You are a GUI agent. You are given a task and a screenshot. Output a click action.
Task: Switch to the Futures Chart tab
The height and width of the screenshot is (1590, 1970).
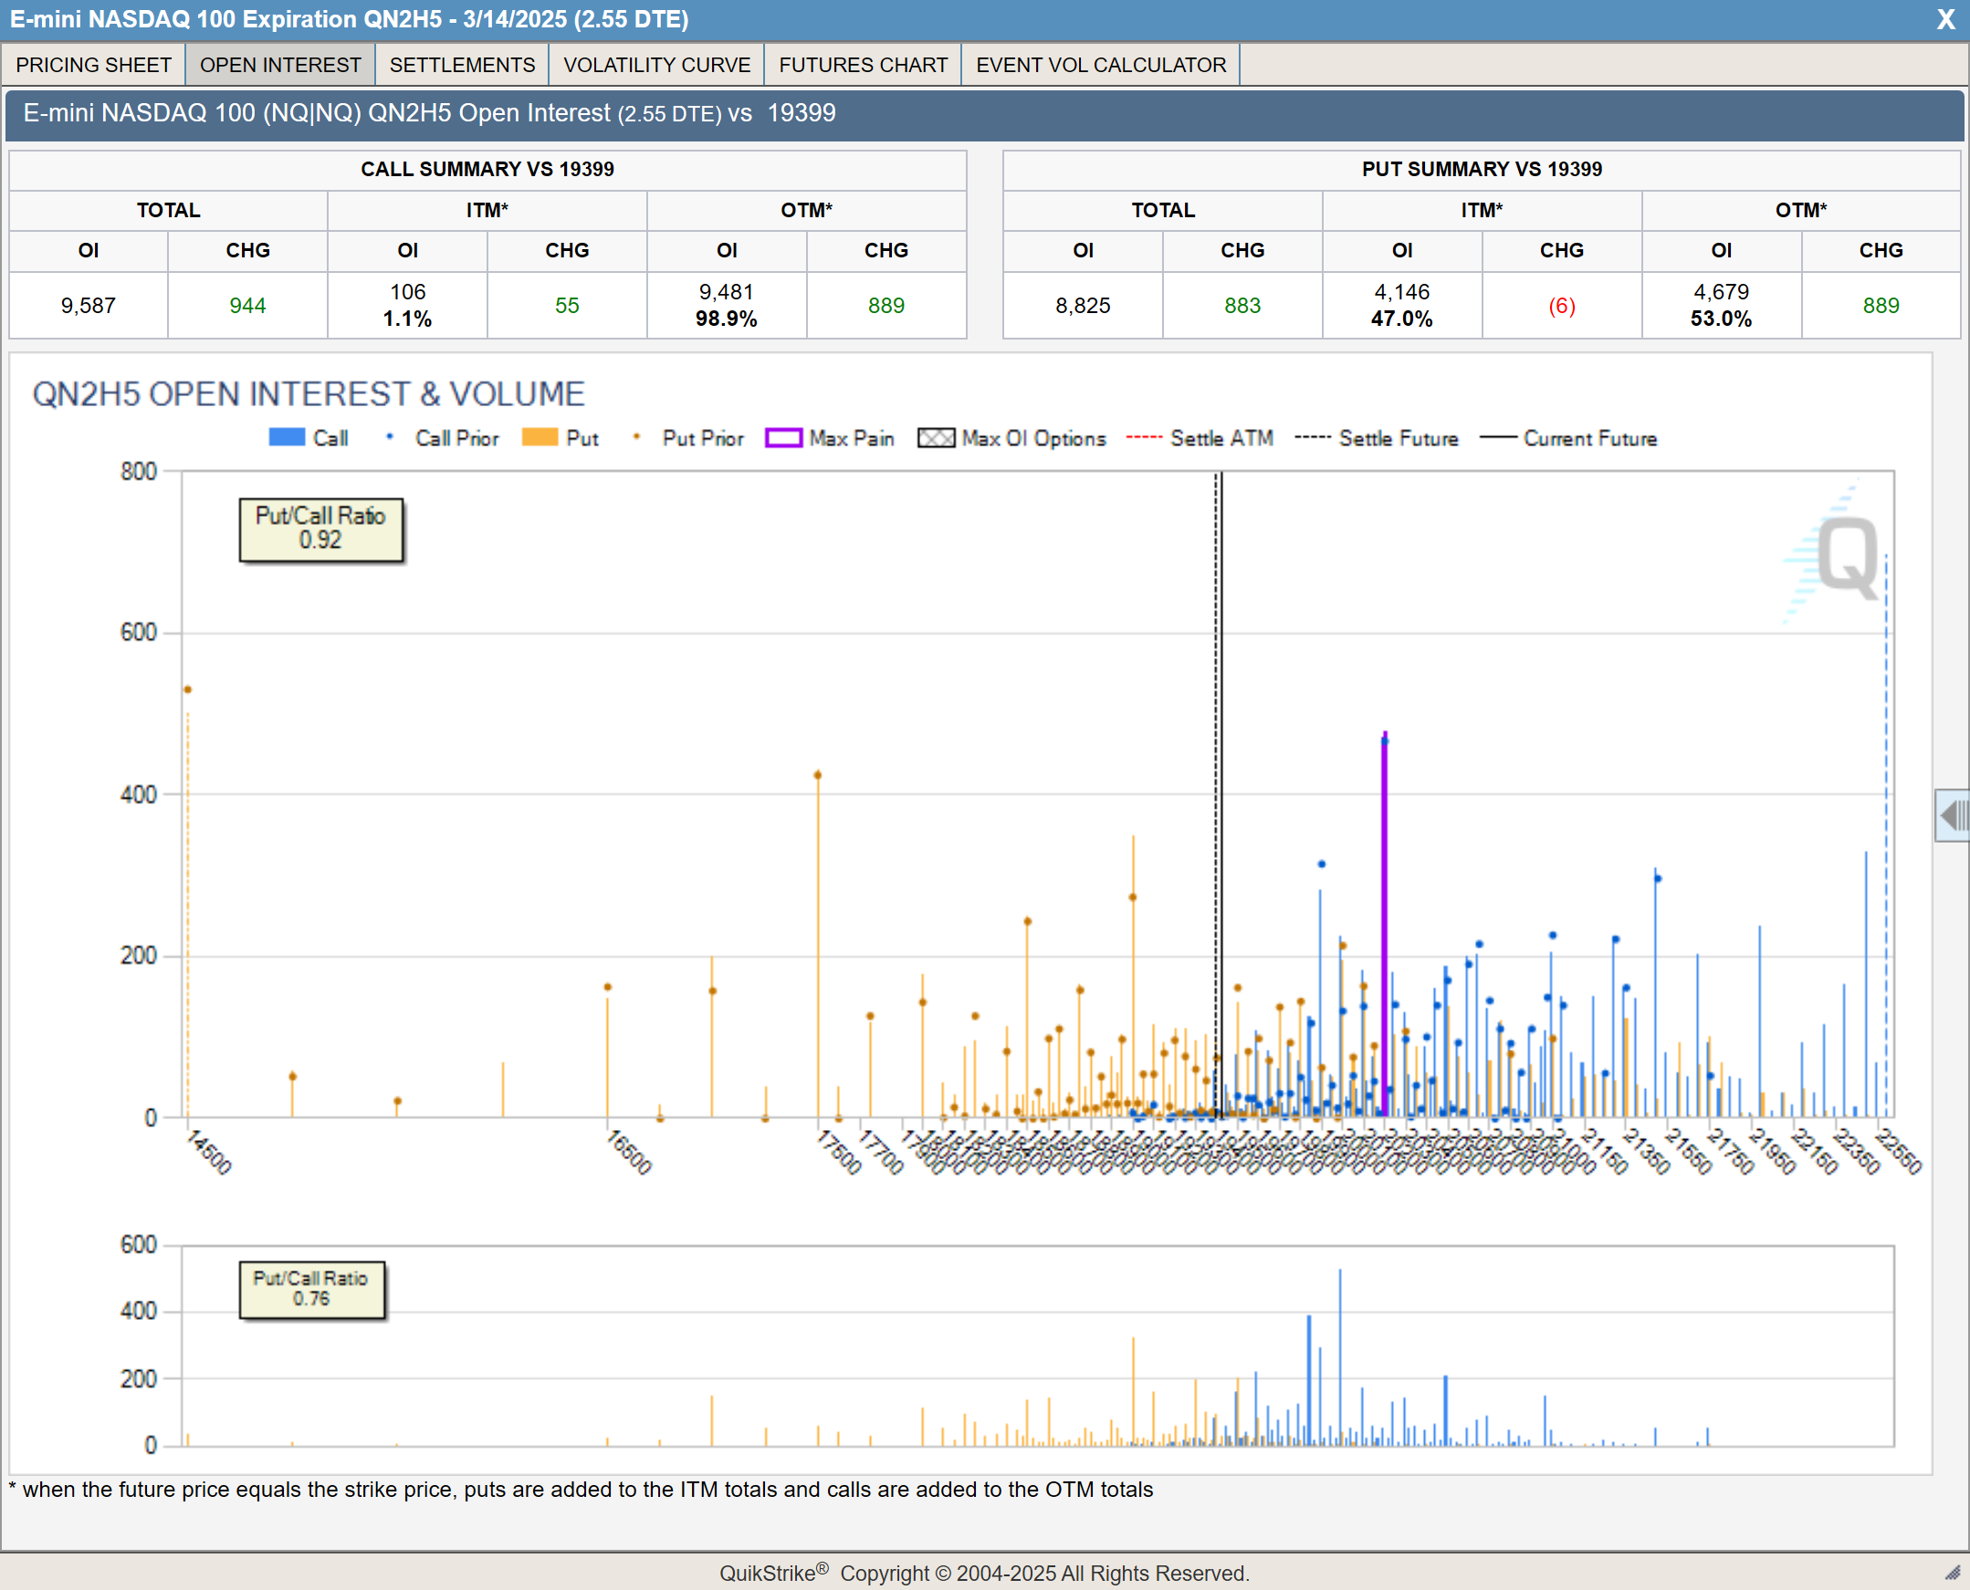[x=863, y=65]
